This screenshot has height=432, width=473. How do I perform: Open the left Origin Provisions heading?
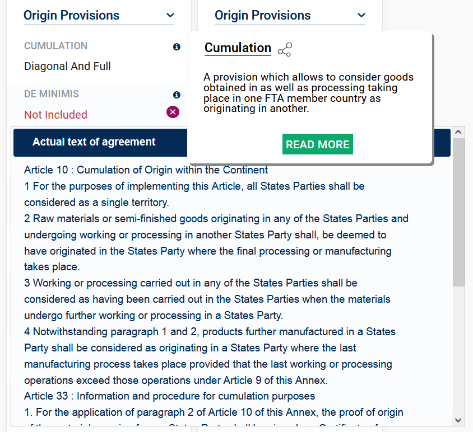pos(71,16)
